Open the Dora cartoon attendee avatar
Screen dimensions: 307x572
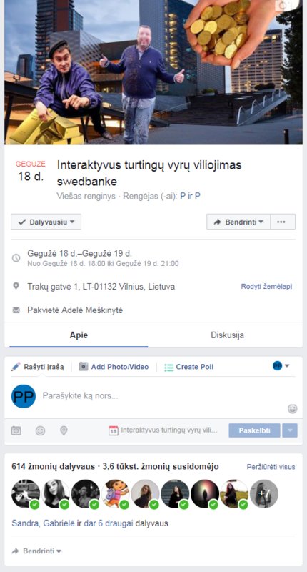click(x=116, y=494)
